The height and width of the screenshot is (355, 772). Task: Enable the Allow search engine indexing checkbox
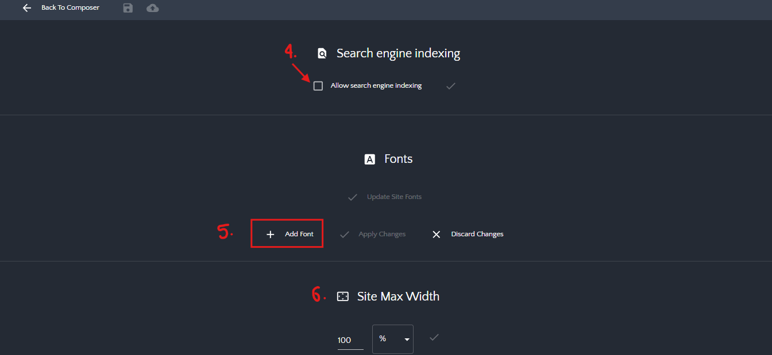pos(318,86)
